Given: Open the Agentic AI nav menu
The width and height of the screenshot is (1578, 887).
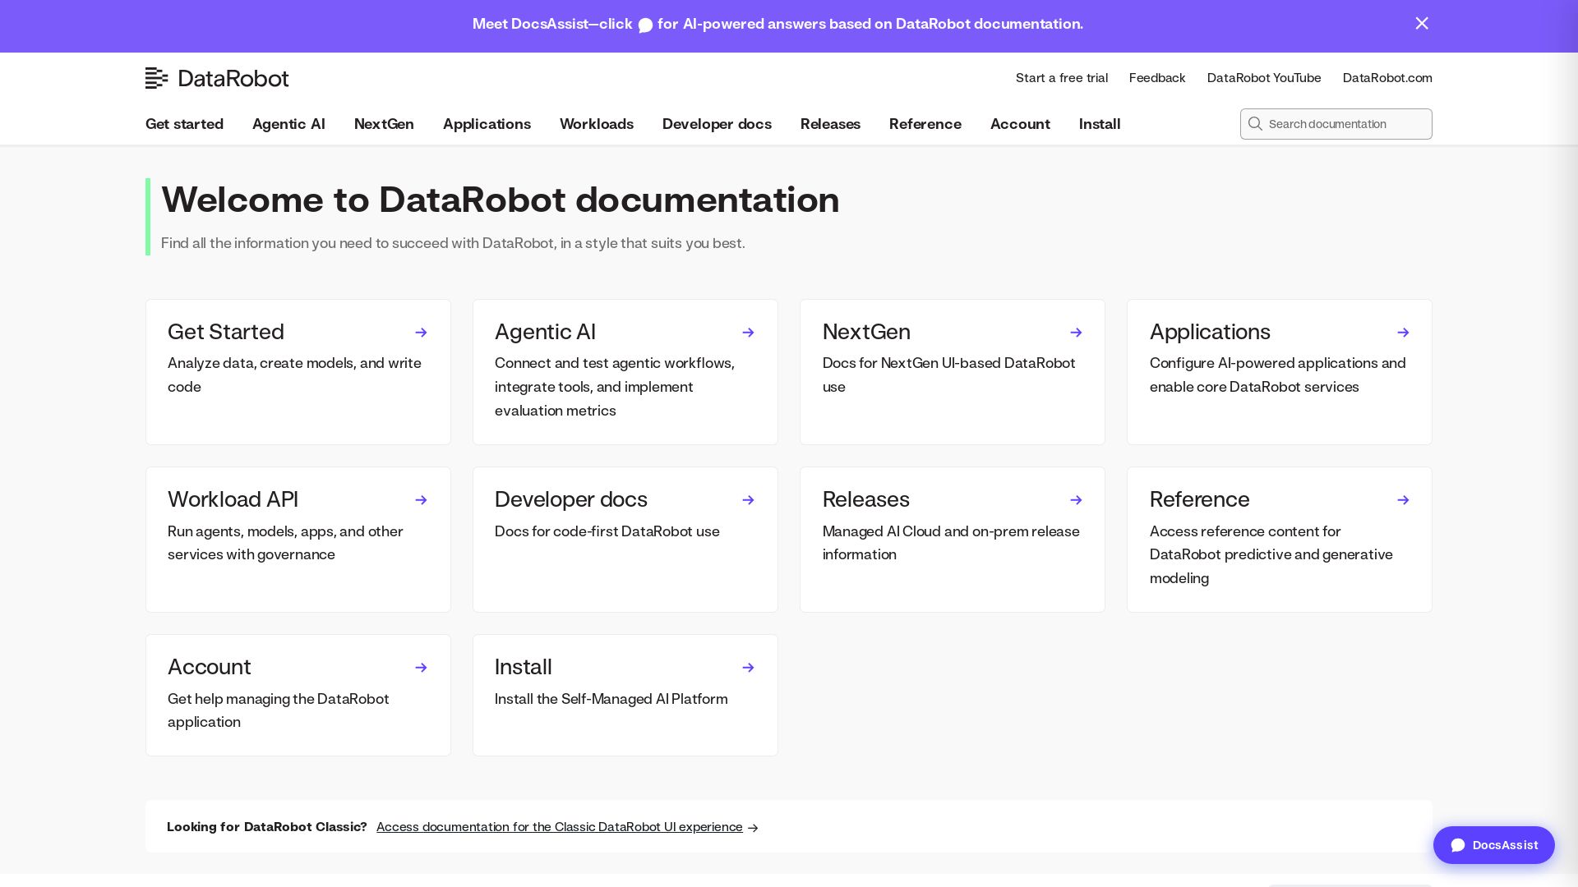Looking at the screenshot, I should [288, 124].
